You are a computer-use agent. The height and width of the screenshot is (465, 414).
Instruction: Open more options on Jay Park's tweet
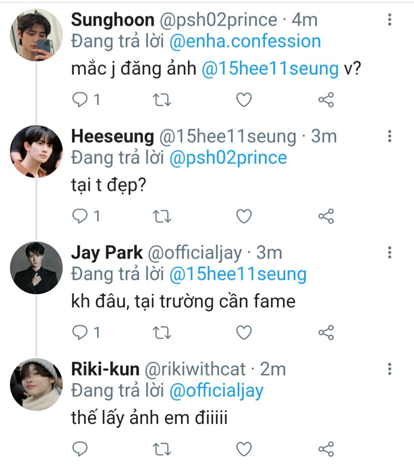[390, 252]
